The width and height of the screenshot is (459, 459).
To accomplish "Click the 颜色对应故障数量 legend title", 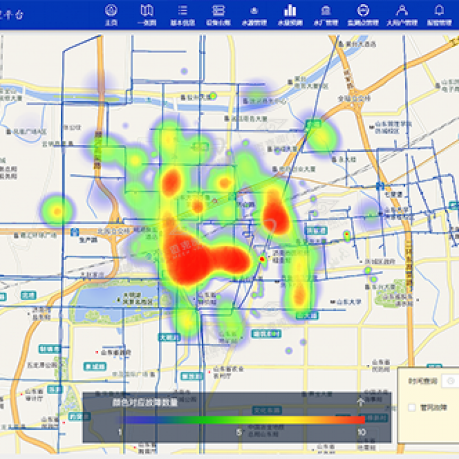I will click(x=145, y=402).
